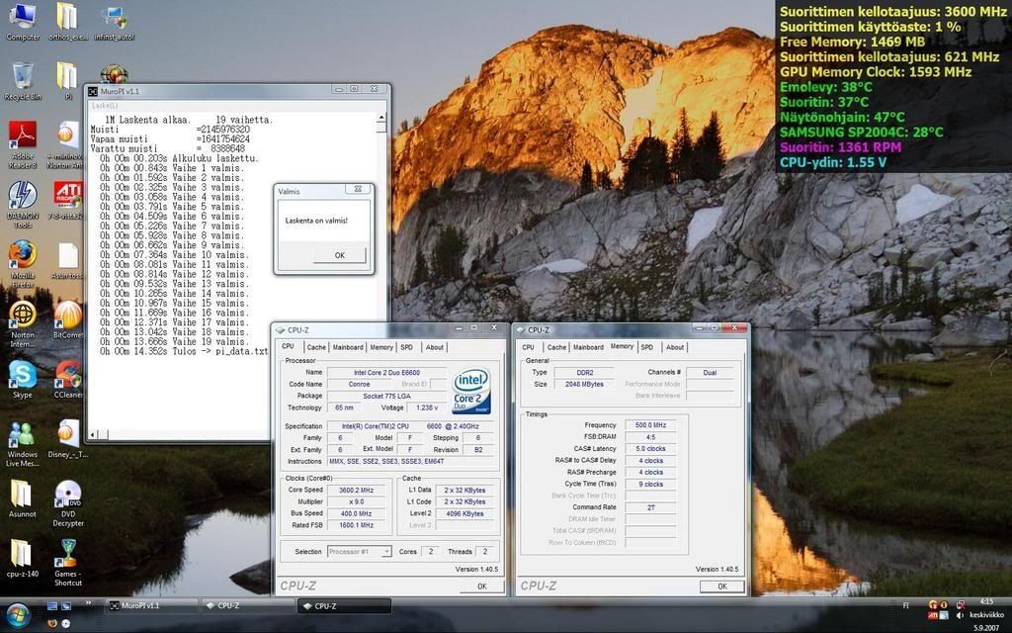Switch to Mainboard tab in left CPU-Z window
This screenshot has height=633, width=1012.
click(x=347, y=347)
